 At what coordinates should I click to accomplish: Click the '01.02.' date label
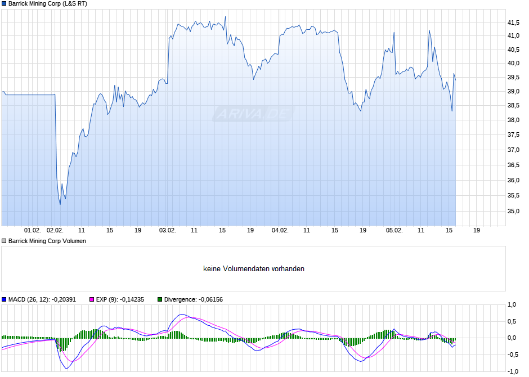click(x=33, y=230)
